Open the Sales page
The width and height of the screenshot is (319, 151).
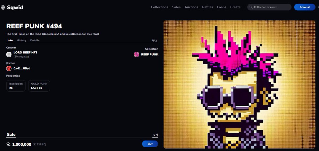(176, 7)
